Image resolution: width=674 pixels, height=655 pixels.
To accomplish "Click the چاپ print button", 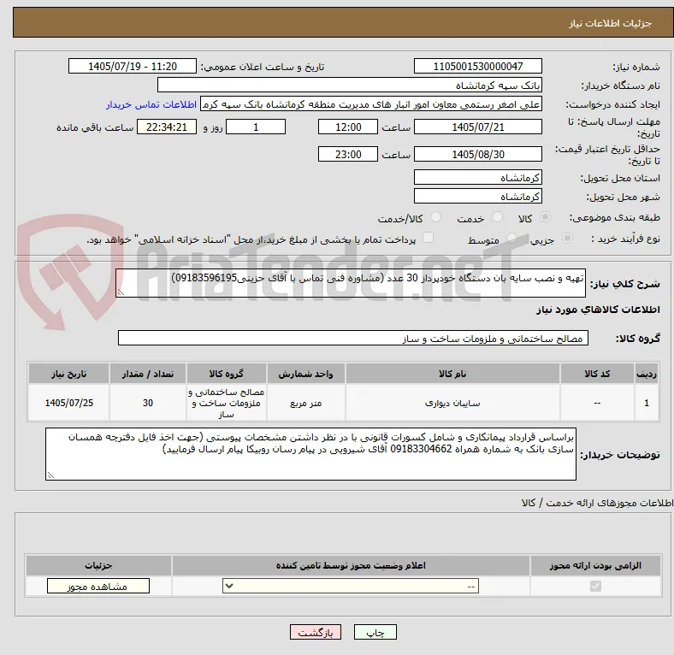I will tap(375, 632).
